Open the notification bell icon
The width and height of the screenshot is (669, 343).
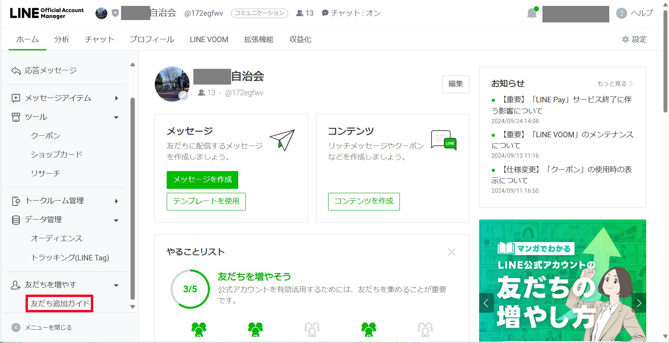click(x=532, y=13)
